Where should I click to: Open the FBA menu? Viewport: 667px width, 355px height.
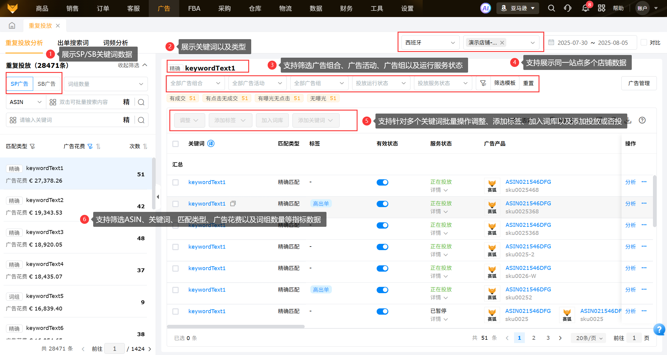click(194, 8)
